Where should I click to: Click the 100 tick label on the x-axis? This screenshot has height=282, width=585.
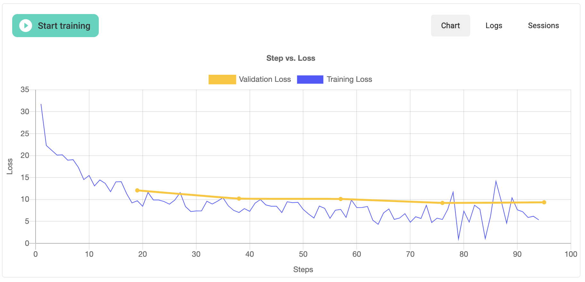[x=571, y=254]
